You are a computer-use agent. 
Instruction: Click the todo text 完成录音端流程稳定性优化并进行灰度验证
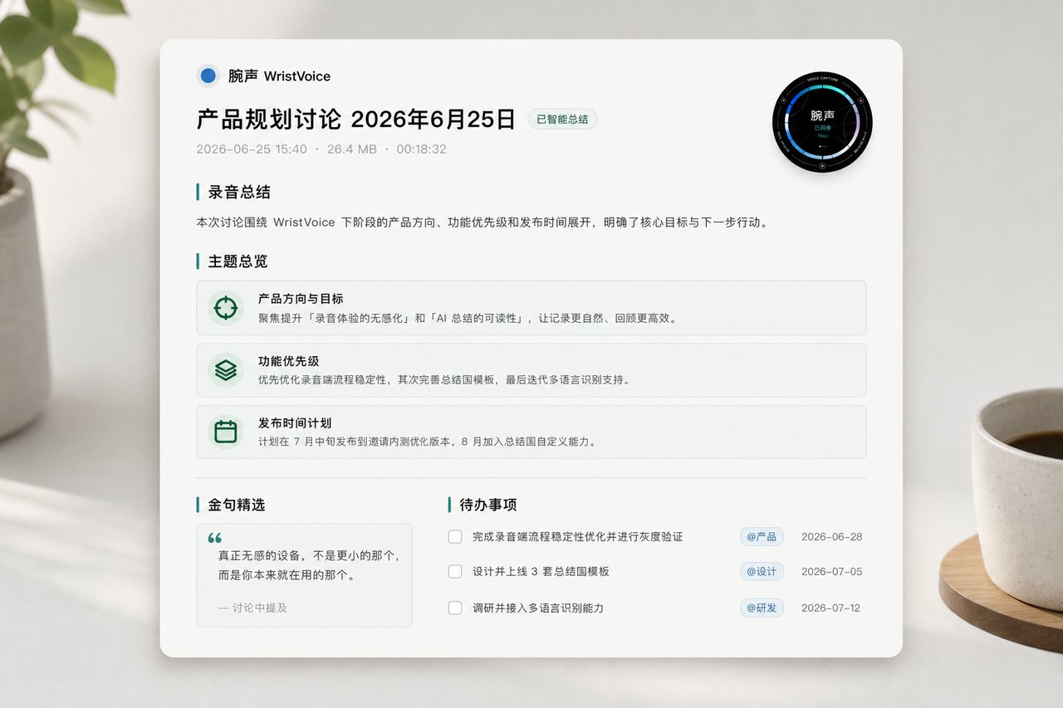point(577,537)
